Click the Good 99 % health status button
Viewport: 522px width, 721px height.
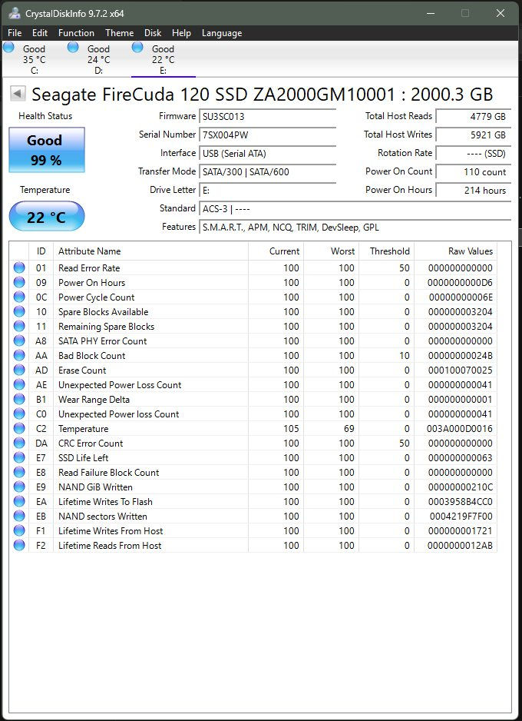click(47, 150)
